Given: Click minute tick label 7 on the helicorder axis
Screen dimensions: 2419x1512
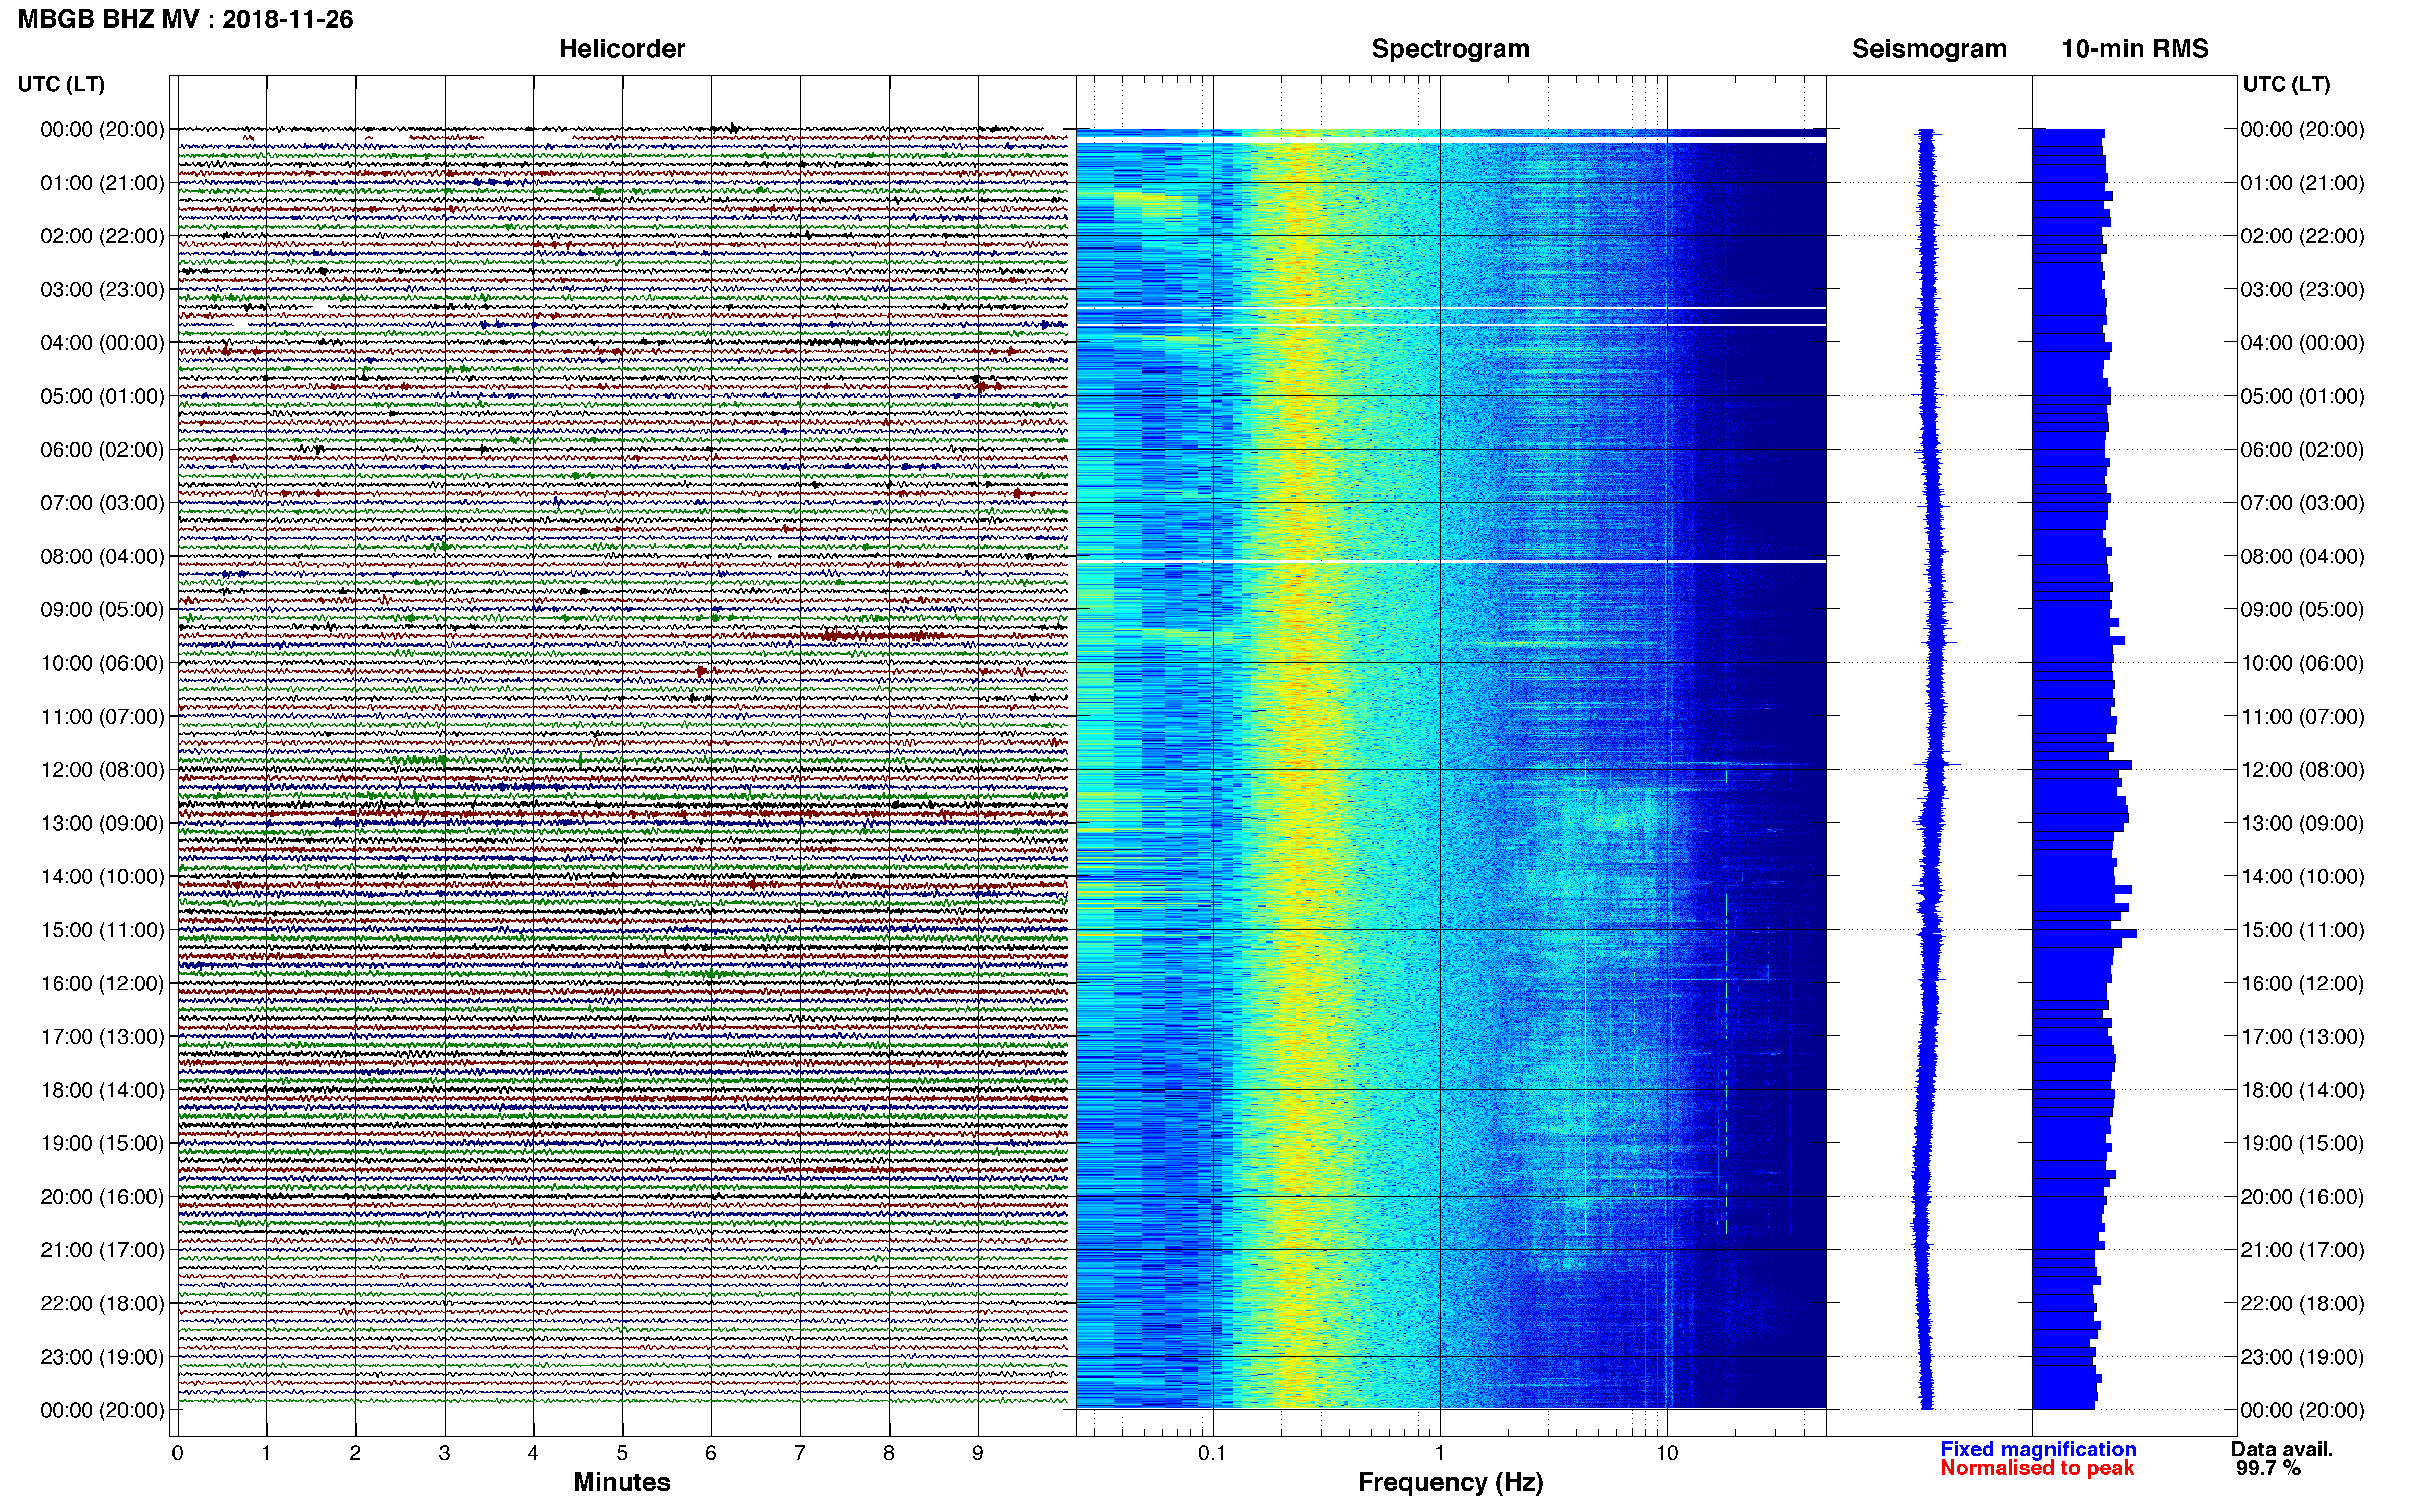Looking at the screenshot, I should (800, 1454).
